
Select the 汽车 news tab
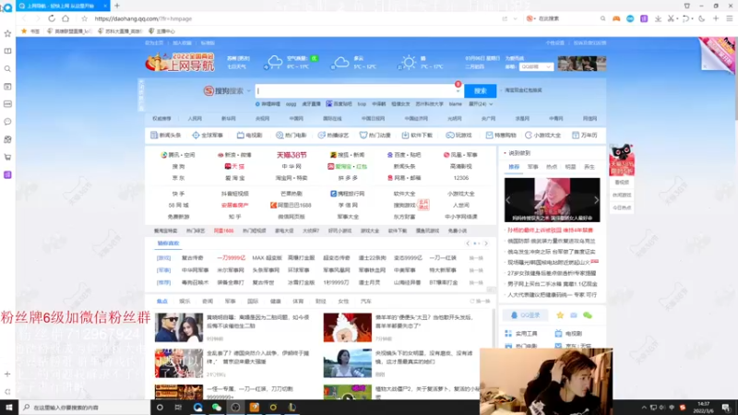click(365, 302)
